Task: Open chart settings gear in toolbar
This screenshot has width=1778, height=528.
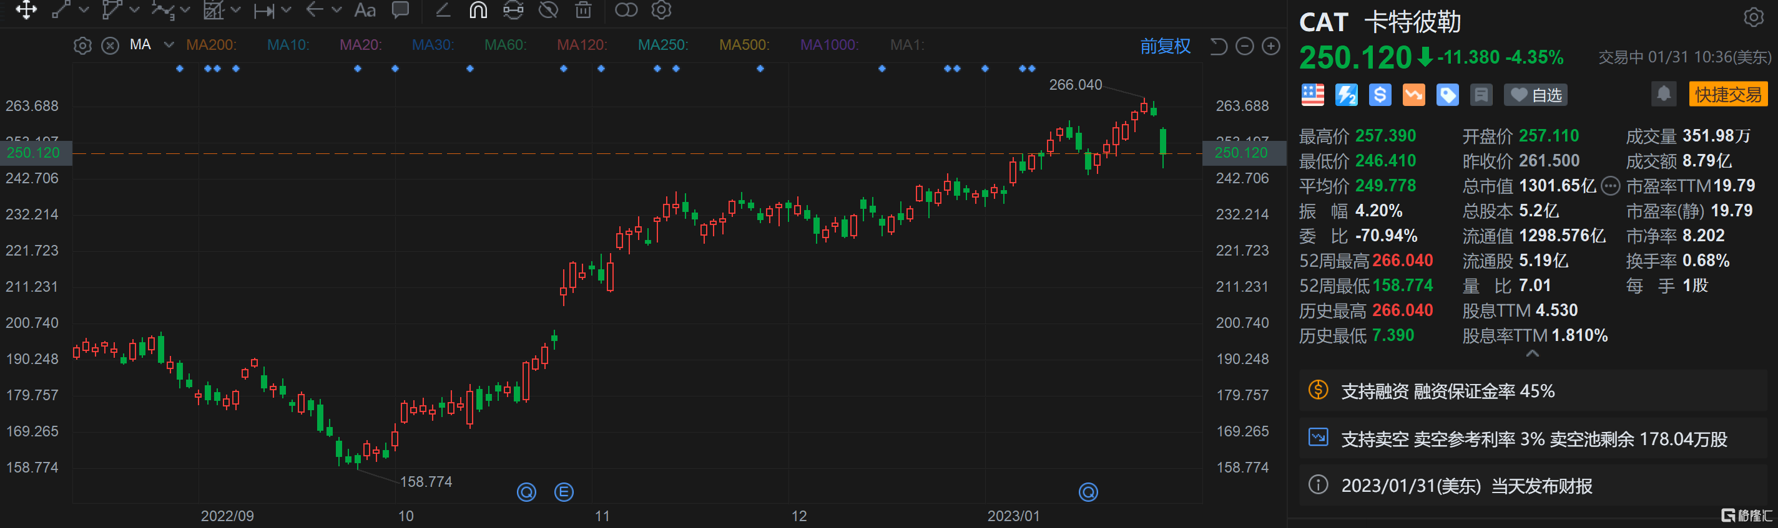Action: pos(661,9)
